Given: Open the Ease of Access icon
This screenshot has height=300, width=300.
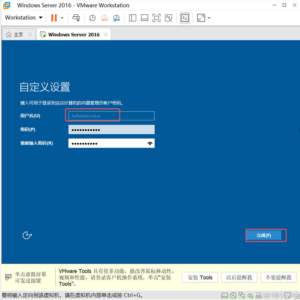Looking at the screenshot, I should click(x=27, y=235).
